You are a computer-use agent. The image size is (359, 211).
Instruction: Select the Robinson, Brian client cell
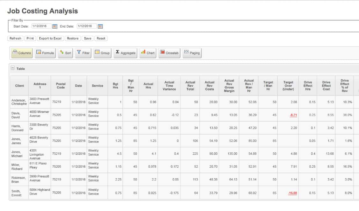coord(19,179)
